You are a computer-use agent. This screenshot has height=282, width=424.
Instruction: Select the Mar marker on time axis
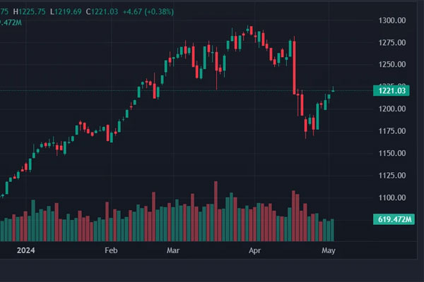[174, 250]
